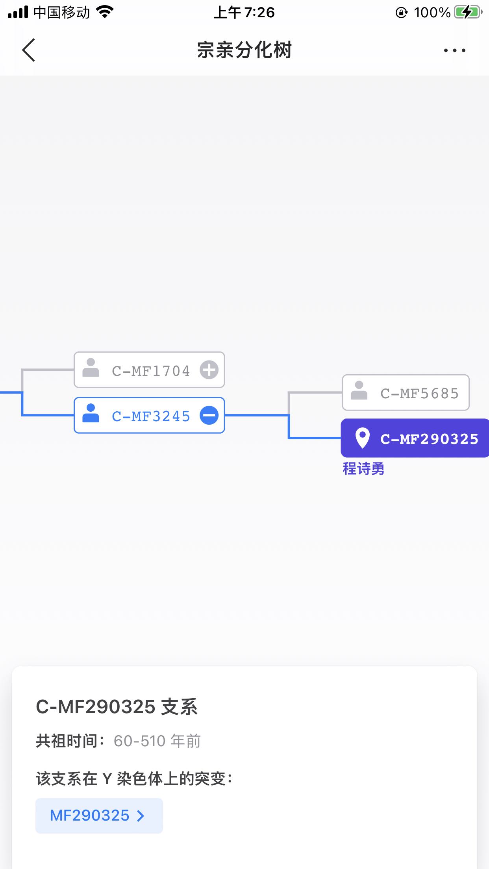Click the C-MF3245 blue person icon
Screen dimensions: 489x869
pyautogui.click(x=91, y=414)
